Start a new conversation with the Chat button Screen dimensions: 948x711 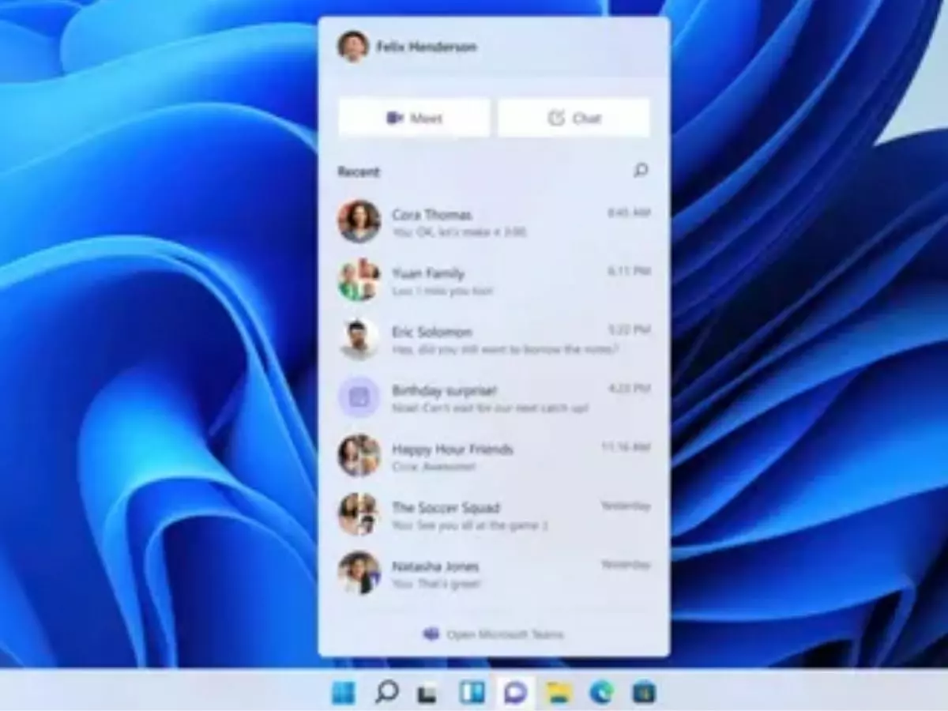[x=574, y=118]
